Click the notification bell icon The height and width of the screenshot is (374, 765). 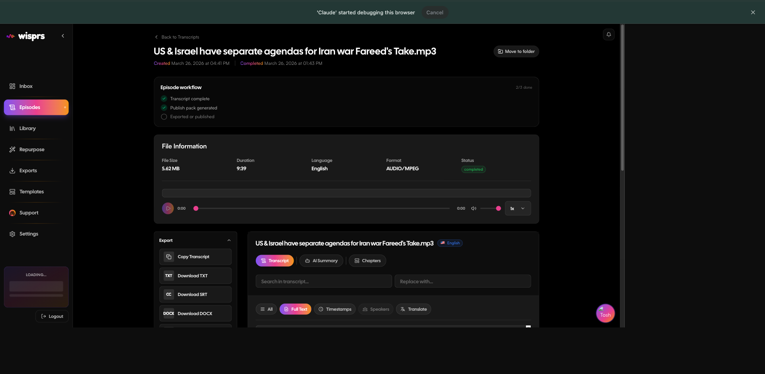pyautogui.click(x=608, y=35)
